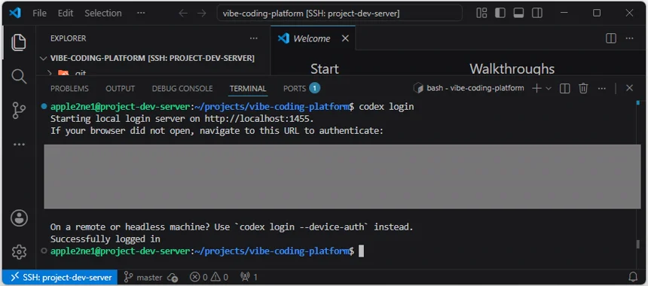Viewport: 648px width, 286px height.
Task: Open the Manage gear icon
Action: click(x=19, y=251)
